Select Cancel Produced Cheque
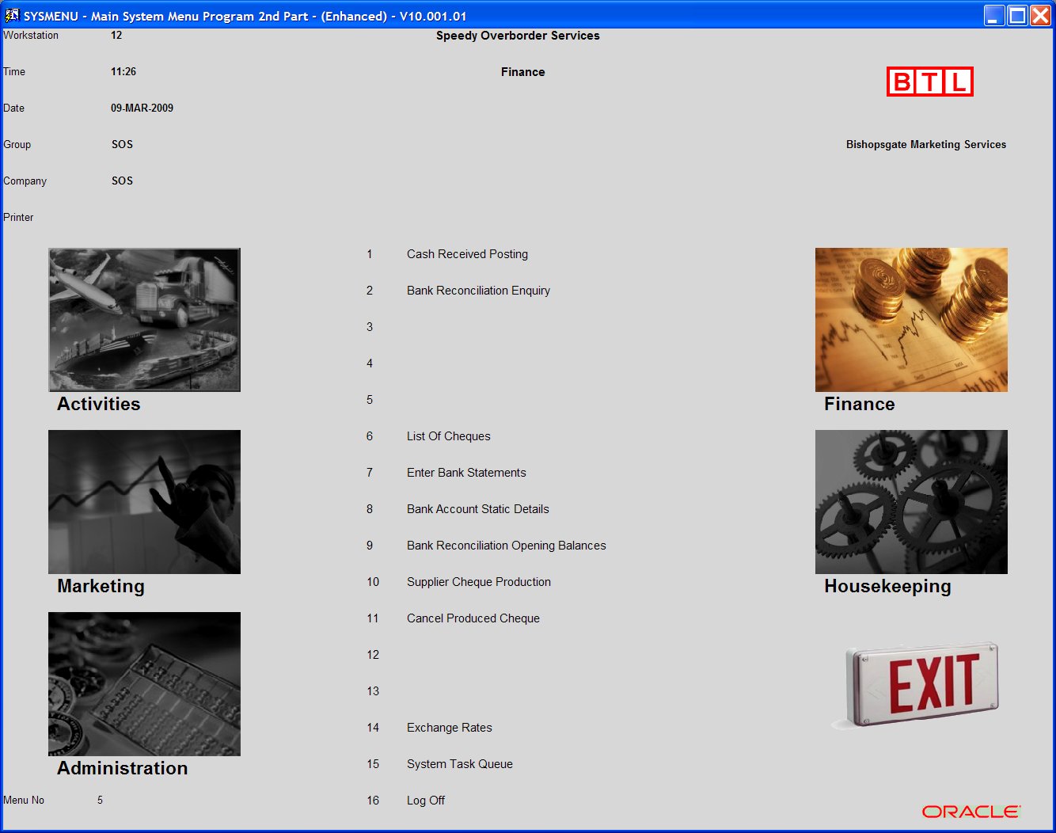 473,618
